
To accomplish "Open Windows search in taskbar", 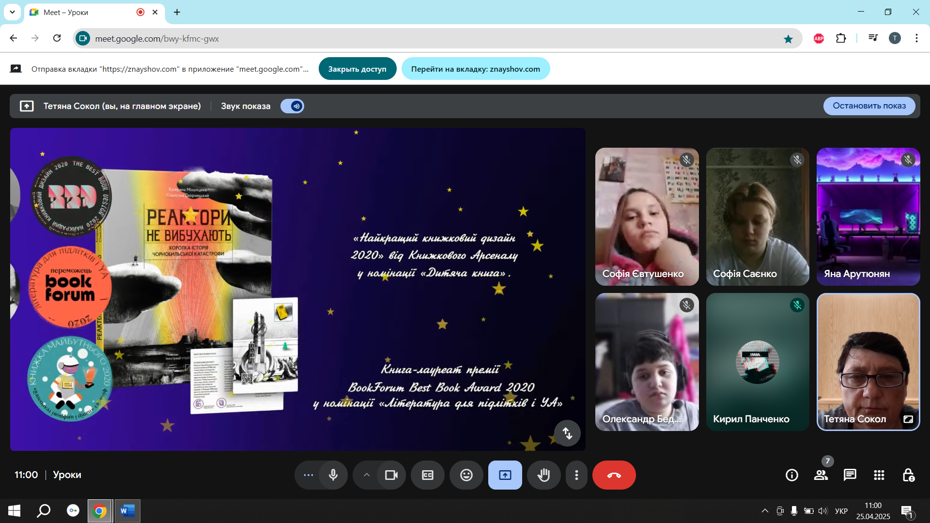I will pyautogui.click(x=44, y=511).
